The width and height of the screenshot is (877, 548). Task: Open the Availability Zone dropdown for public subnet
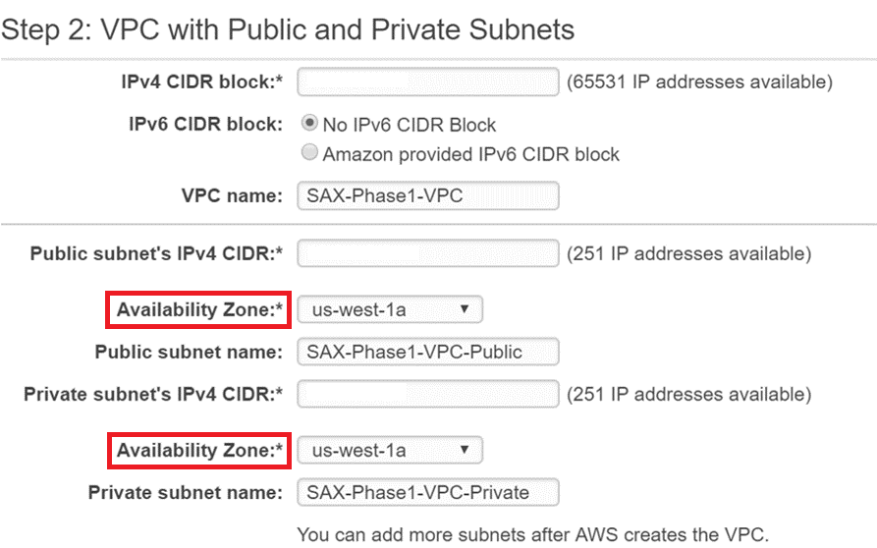pyautogui.click(x=390, y=310)
